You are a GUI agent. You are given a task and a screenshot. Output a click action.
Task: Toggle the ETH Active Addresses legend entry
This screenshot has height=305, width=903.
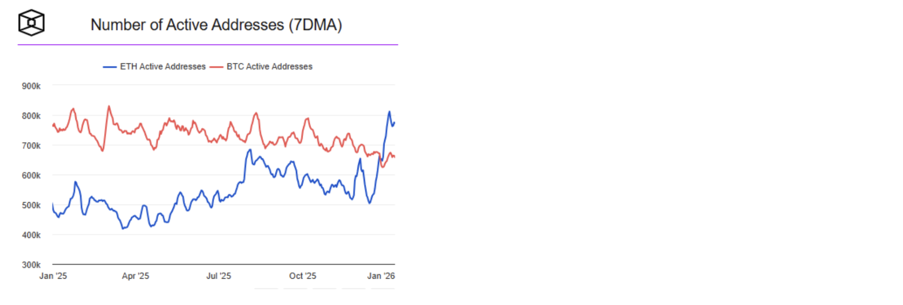click(163, 67)
